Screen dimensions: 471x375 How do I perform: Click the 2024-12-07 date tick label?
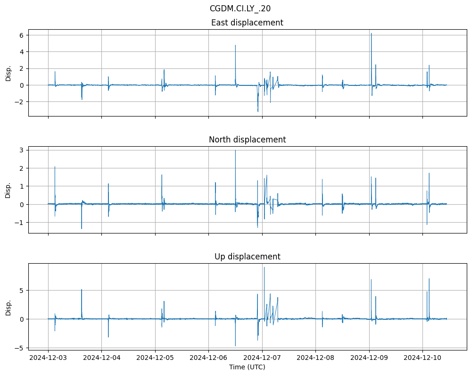click(x=262, y=358)
